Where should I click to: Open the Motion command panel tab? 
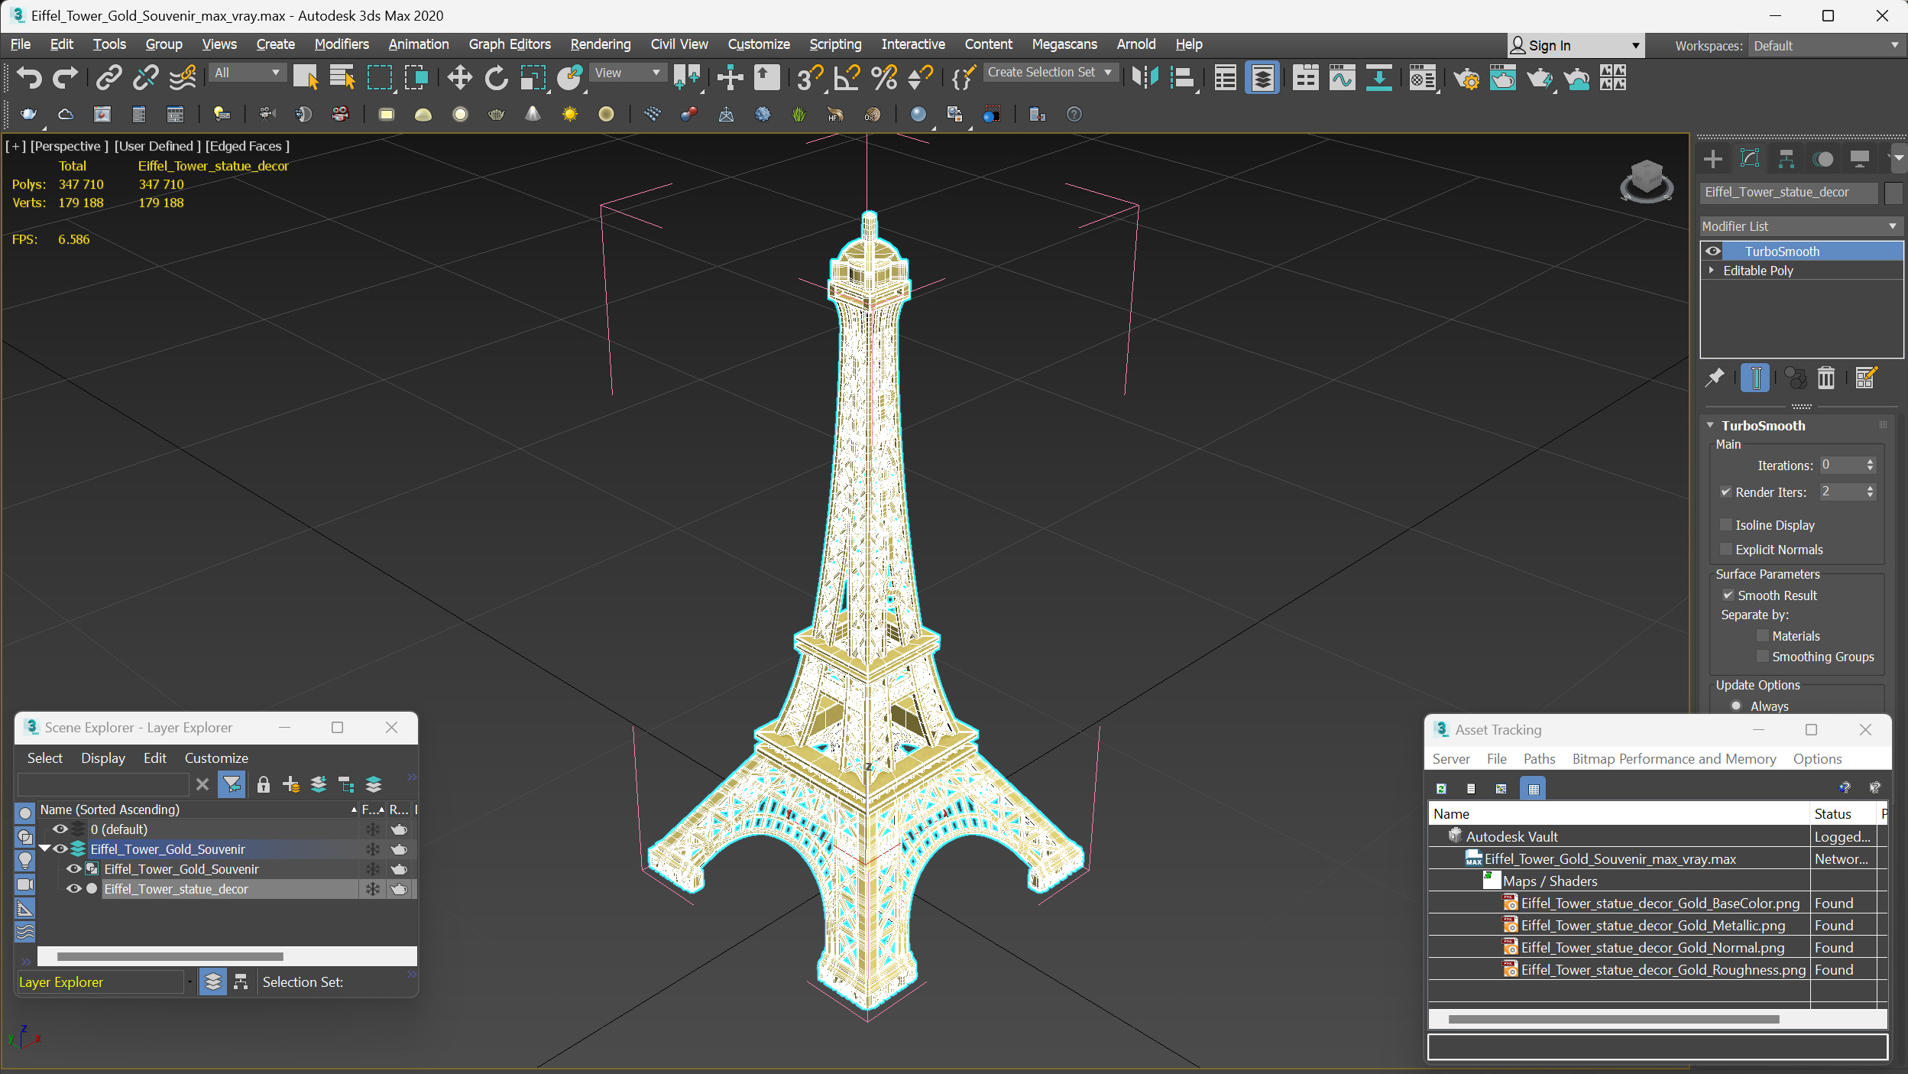(x=1823, y=159)
